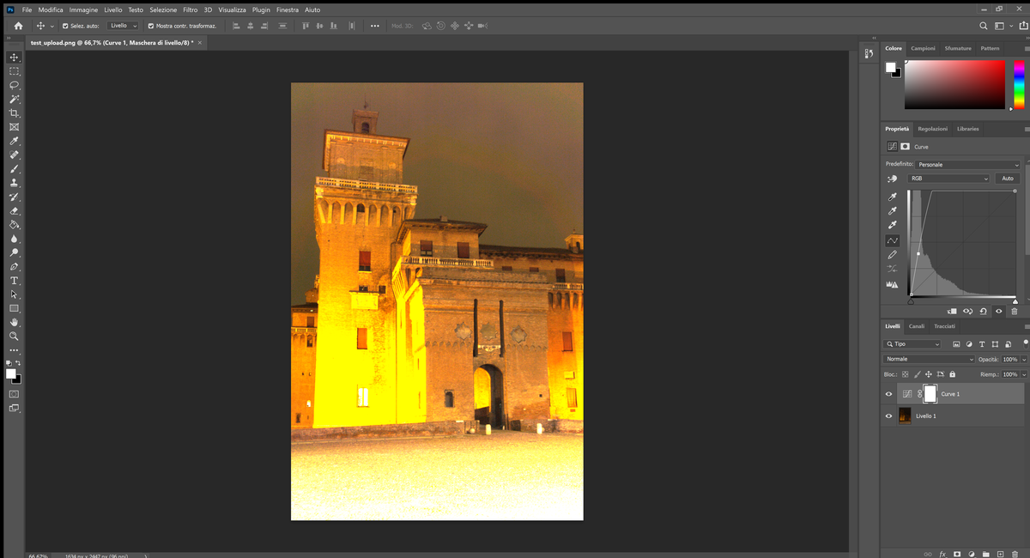Switch to the Canali tab
The height and width of the screenshot is (558, 1030).
(916, 326)
